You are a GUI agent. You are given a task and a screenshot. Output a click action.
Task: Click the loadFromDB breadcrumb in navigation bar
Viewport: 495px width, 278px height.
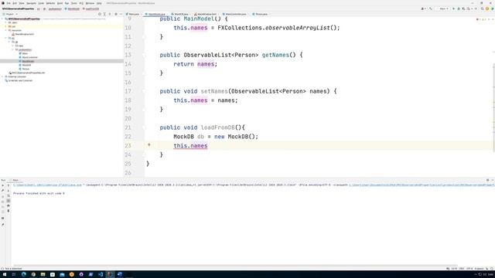pyautogui.click(x=90, y=8)
